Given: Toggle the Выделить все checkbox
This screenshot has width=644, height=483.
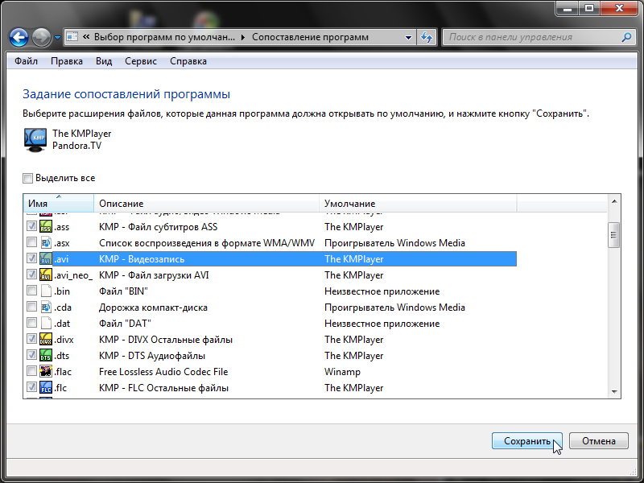Looking at the screenshot, I should pyautogui.click(x=27, y=178).
